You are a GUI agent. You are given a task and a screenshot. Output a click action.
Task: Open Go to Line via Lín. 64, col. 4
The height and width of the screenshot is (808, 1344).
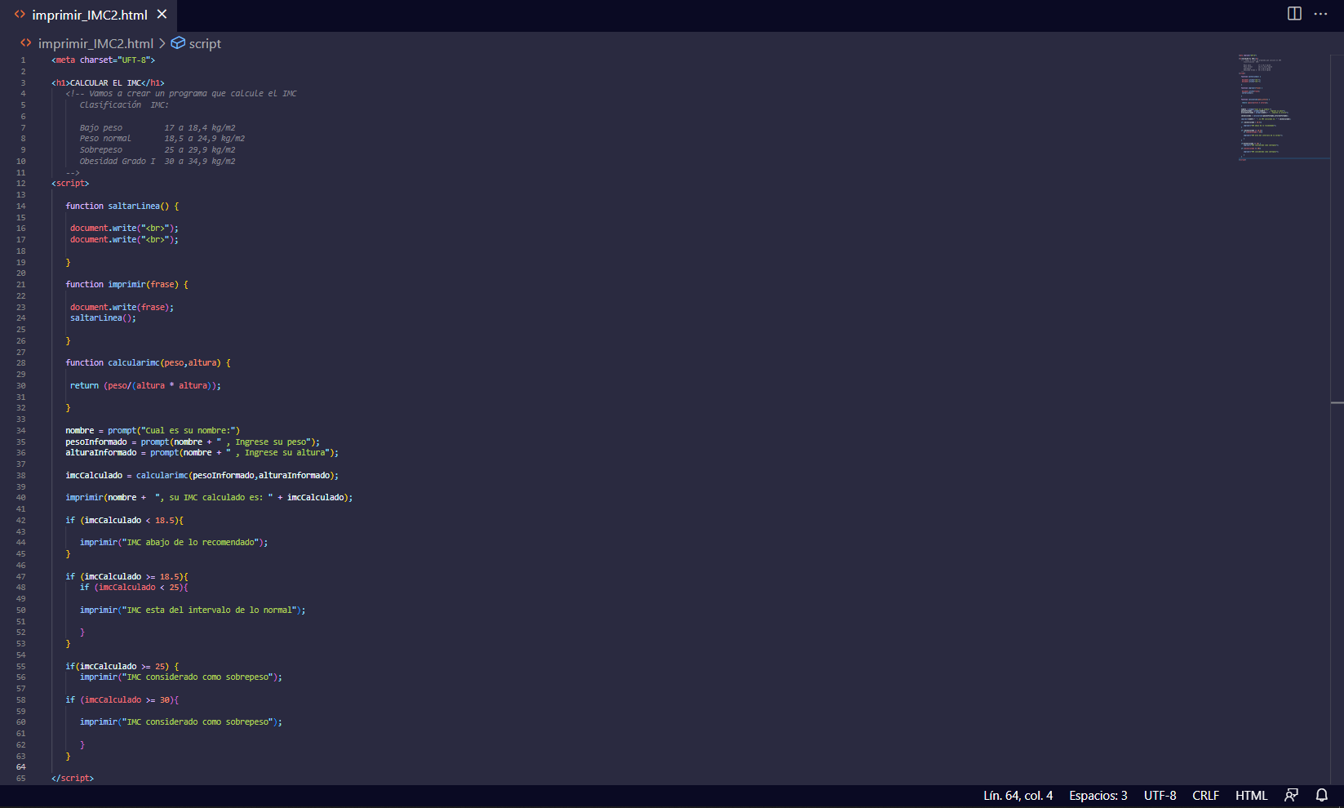1018,796
